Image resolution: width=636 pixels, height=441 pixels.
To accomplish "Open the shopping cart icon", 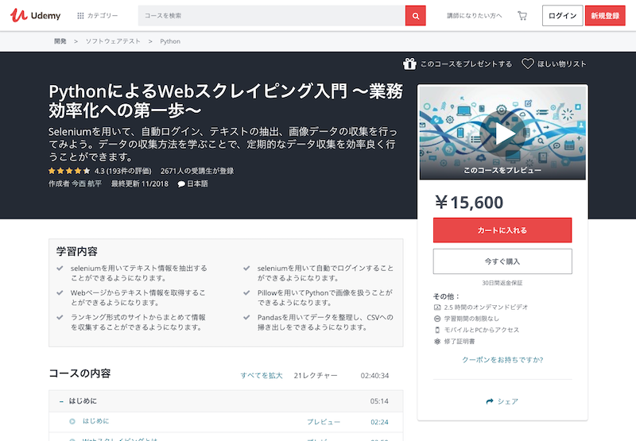I will point(522,15).
